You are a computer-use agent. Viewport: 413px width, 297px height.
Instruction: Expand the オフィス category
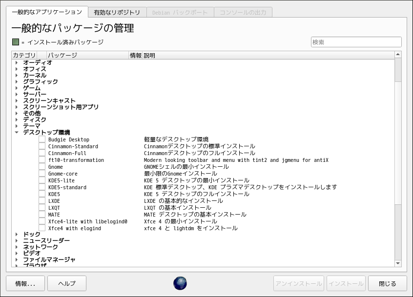point(17,69)
